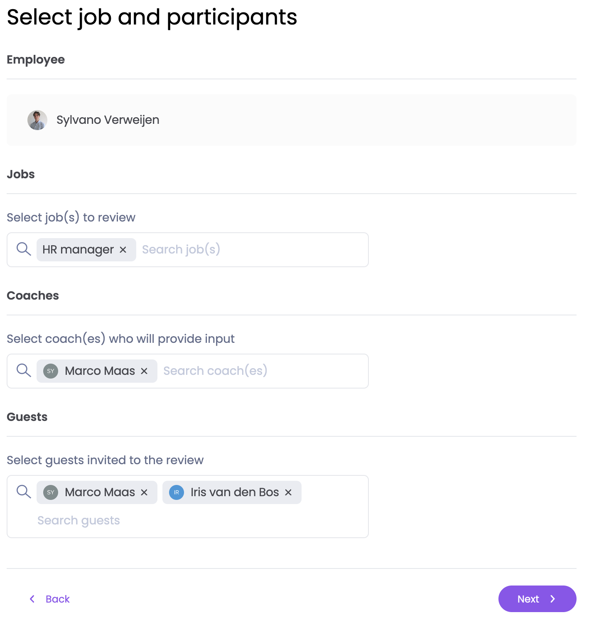The width and height of the screenshot is (589, 620).
Task: Click the search icon in jobs field
Action: coord(24,249)
